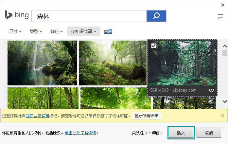Click the Bing logo

pos(17,15)
